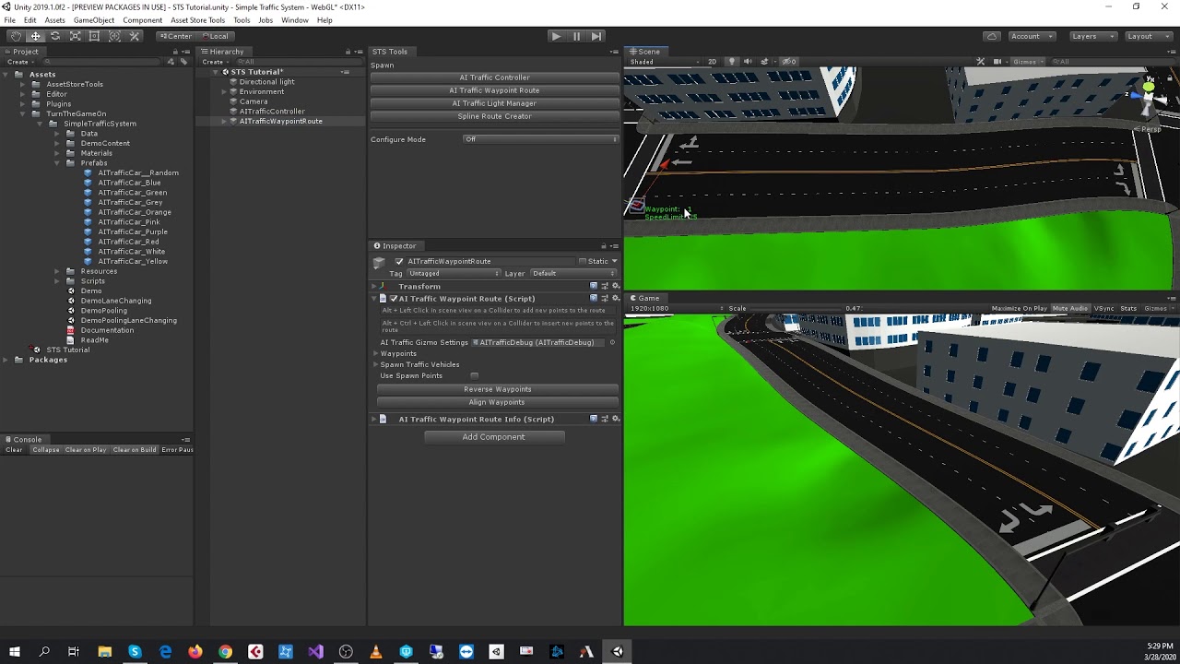Open the Asset Store Tools menu

[x=197, y=20]
